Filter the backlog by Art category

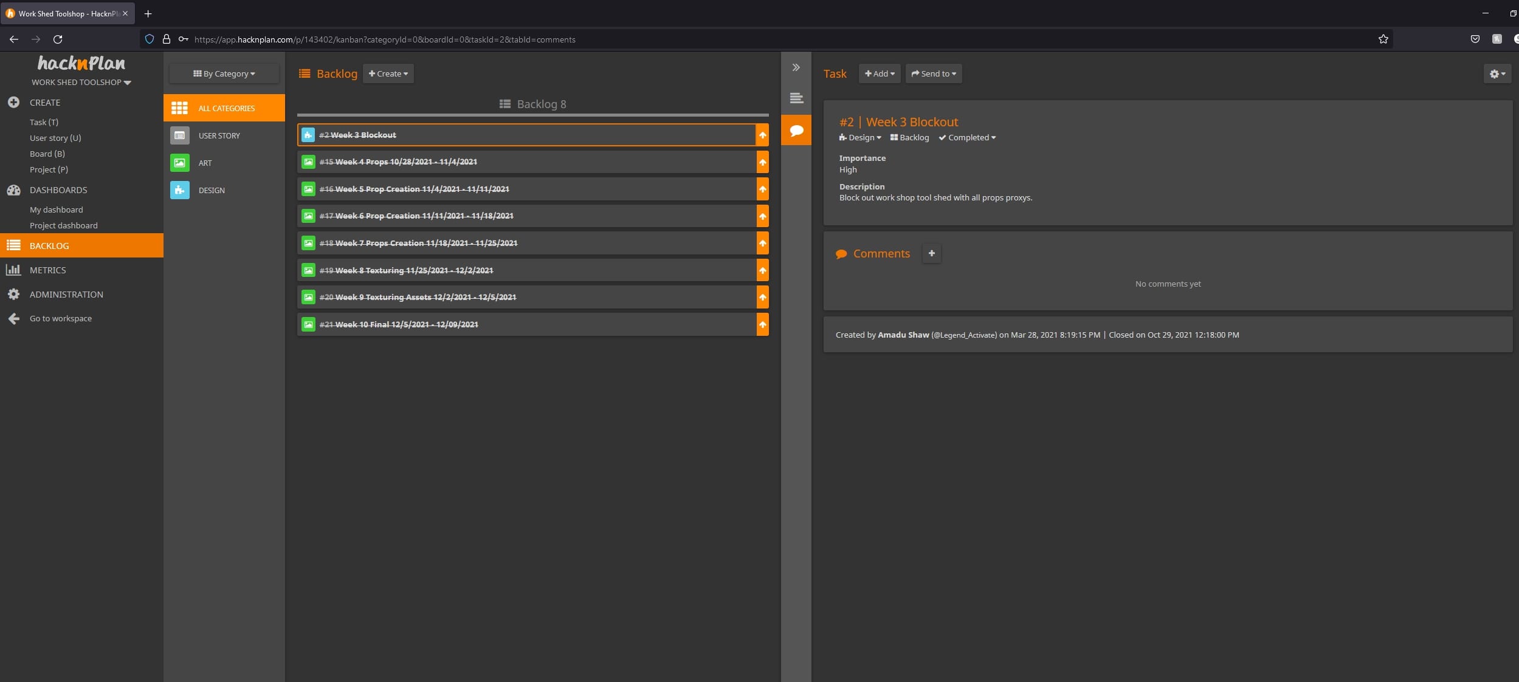coord(205,163)
